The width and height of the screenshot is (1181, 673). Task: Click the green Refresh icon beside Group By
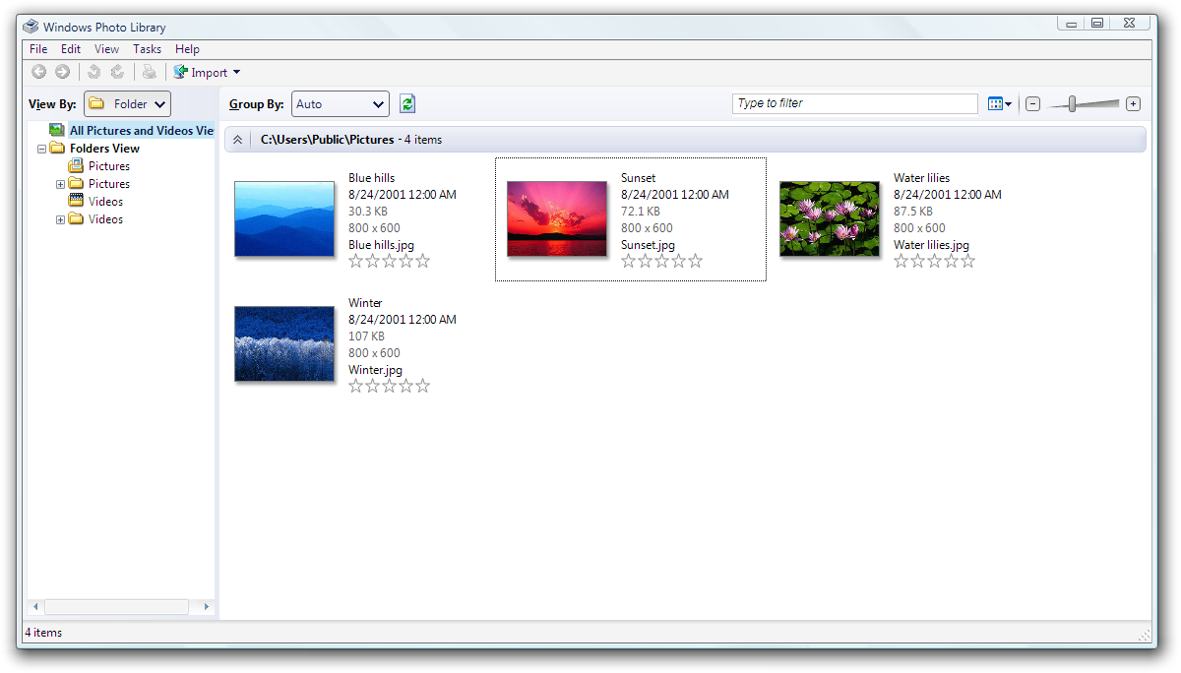[x=407, y=103]
